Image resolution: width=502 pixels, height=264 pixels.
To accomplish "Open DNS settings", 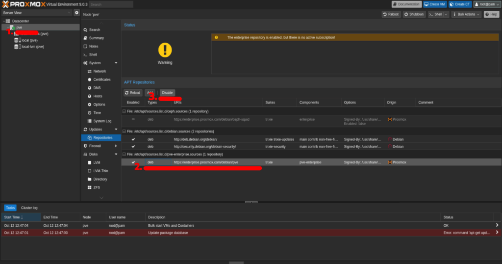I will pos(101,88).
